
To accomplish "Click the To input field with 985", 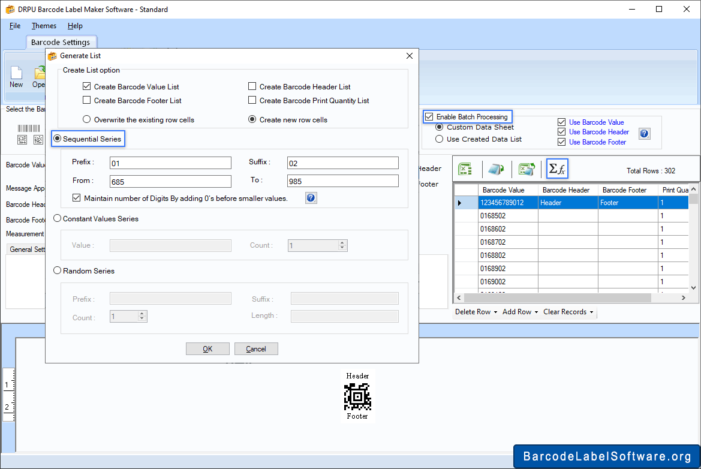I will (343, 181).
